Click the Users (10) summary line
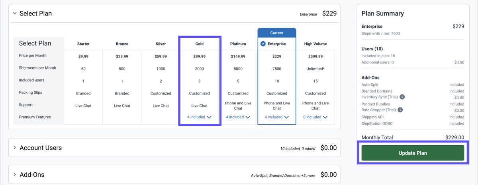The height and width of the screenshot is (185, 478). [x=372, y=49]
